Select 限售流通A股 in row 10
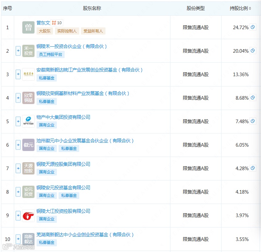Image resolution: width=261 pixels, height=252 pixels. coord(196,239)
